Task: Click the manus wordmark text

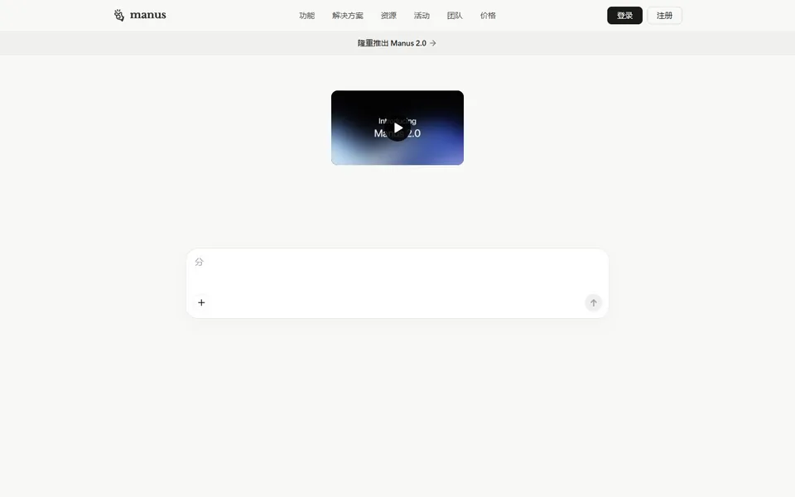Action: pyautogui.click(x=148, y=15)
